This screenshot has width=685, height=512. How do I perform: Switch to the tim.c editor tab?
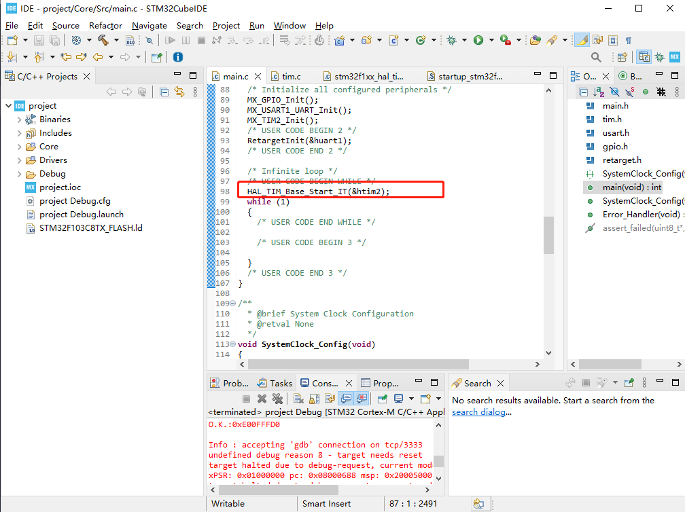coord(291,76)
